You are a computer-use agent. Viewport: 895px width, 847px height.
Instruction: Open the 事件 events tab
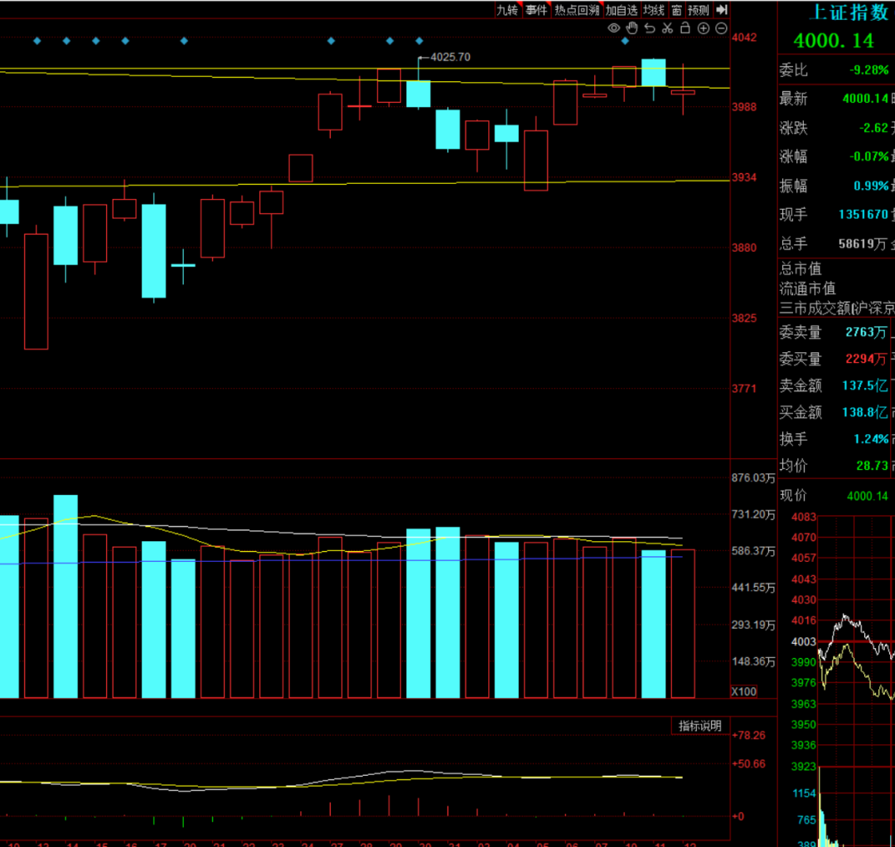point(536,10)
